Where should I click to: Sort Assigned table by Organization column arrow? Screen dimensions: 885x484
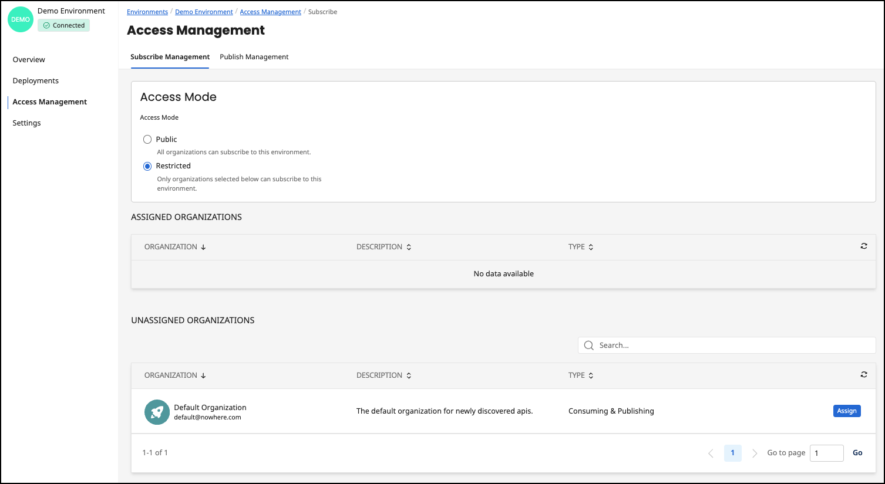tap(203, 247)
